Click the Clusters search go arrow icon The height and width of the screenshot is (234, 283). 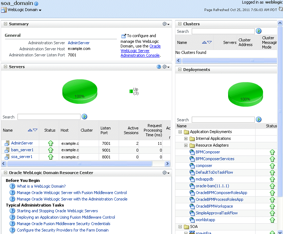tap(259, 31)
